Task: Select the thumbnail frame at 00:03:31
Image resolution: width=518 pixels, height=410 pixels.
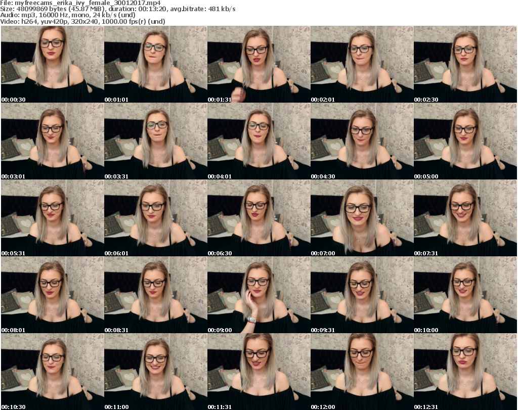Action: (x=156, y=141)
